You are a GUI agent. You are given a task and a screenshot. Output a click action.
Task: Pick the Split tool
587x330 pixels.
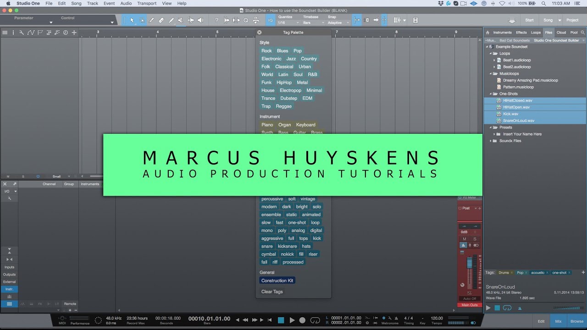(x=151, y=20)
